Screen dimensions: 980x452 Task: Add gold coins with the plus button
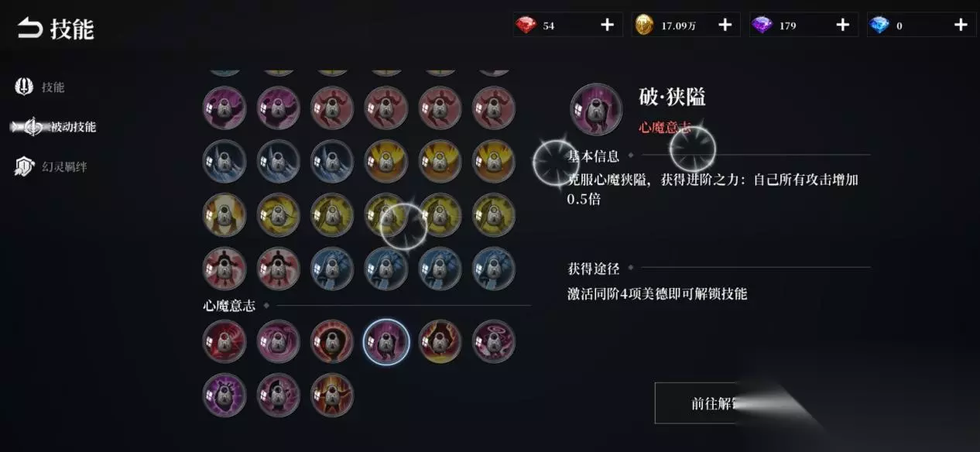coord(725,26)
